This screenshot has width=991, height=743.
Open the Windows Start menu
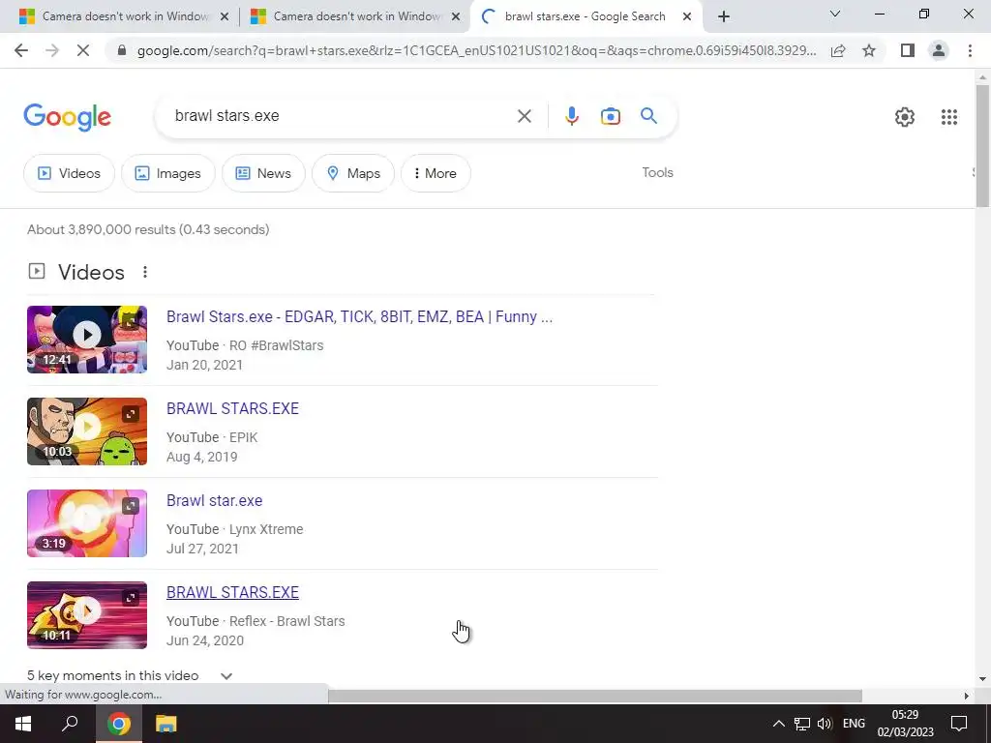[23, 724]
